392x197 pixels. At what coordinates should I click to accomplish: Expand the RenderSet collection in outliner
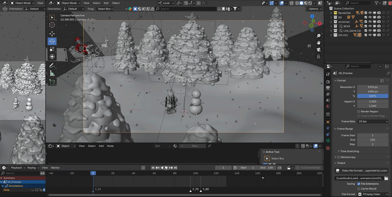(331, 13)
